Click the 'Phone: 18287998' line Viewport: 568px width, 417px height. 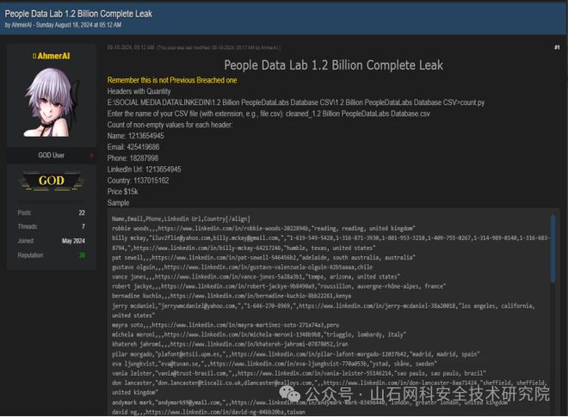tap(133, 158)
